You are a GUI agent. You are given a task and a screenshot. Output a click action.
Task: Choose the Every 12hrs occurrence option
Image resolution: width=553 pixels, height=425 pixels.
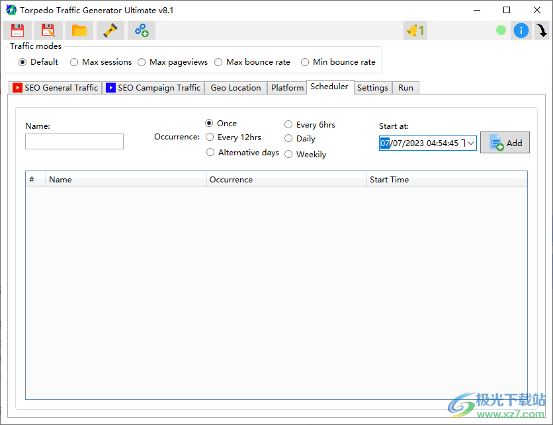pos(210,137)
